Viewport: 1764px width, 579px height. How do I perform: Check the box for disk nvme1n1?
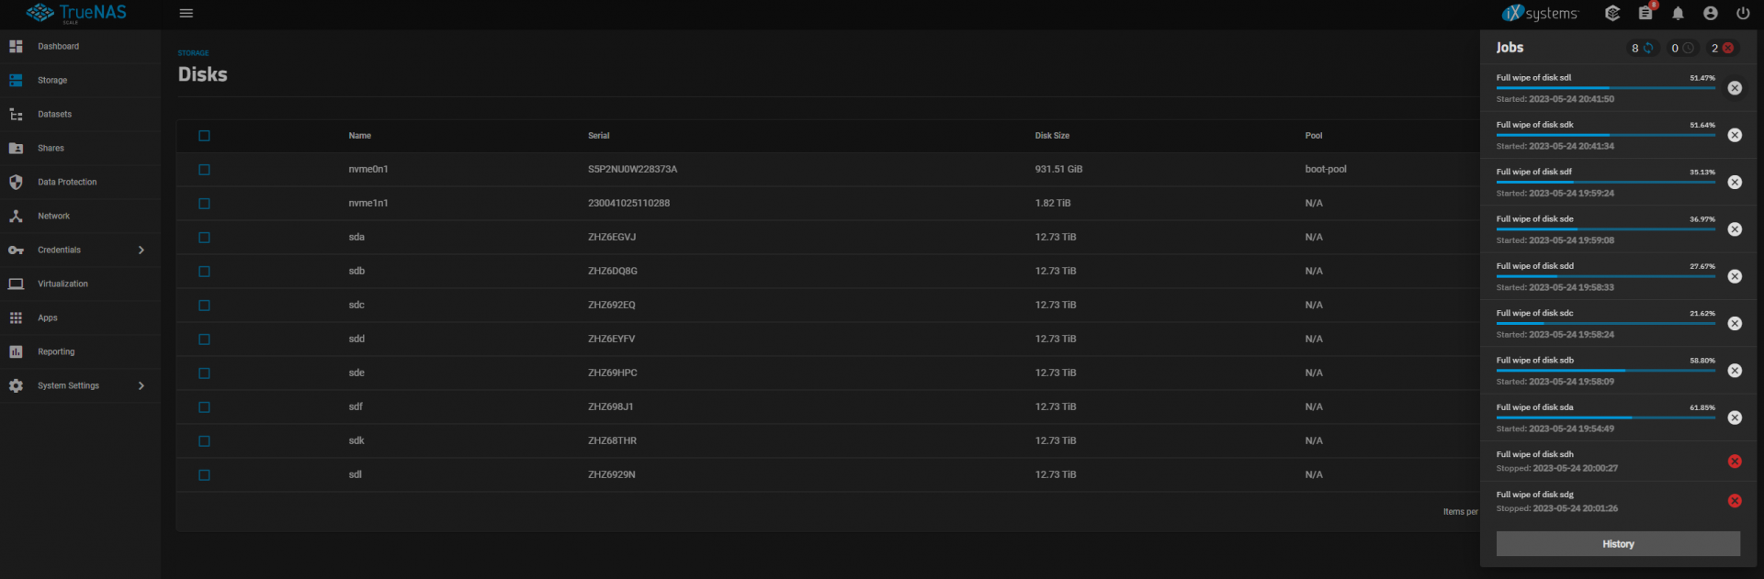(204, 204)
